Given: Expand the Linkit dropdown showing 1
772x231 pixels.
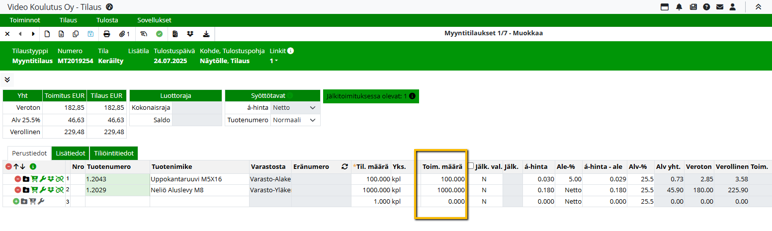Looking at the screenshot, I should coord(273,61).
